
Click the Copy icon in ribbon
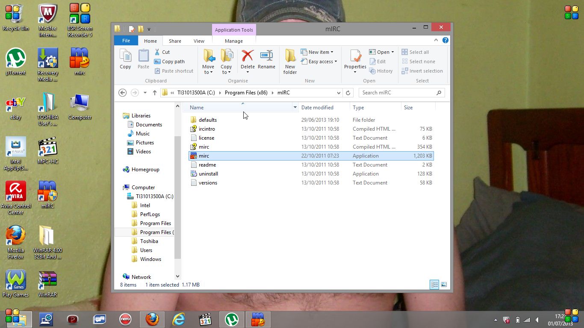coord(125,59)
